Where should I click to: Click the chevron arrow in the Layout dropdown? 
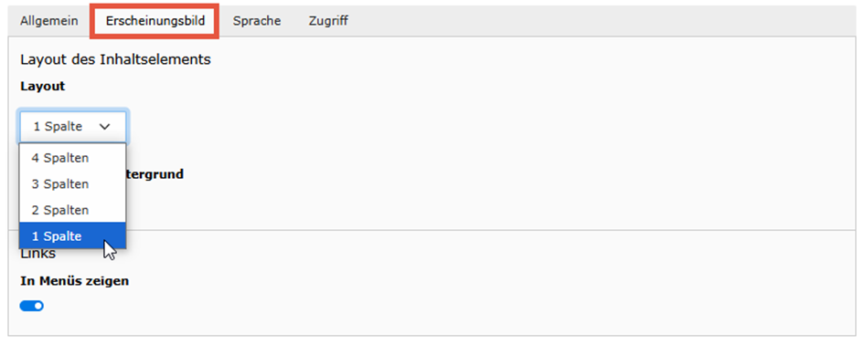[105, 127]
